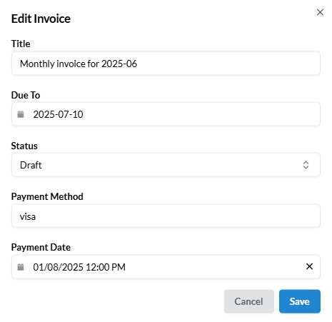Close the Edit Invoice dialog with X
332x322 pixels.
pos(320,12)
